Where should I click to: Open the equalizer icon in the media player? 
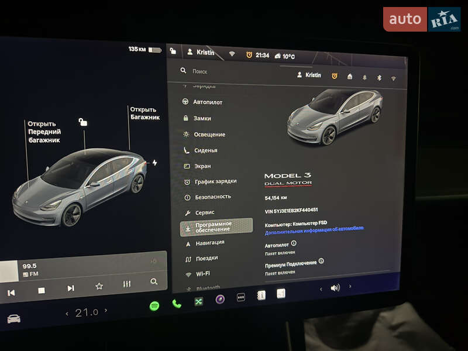127,285
